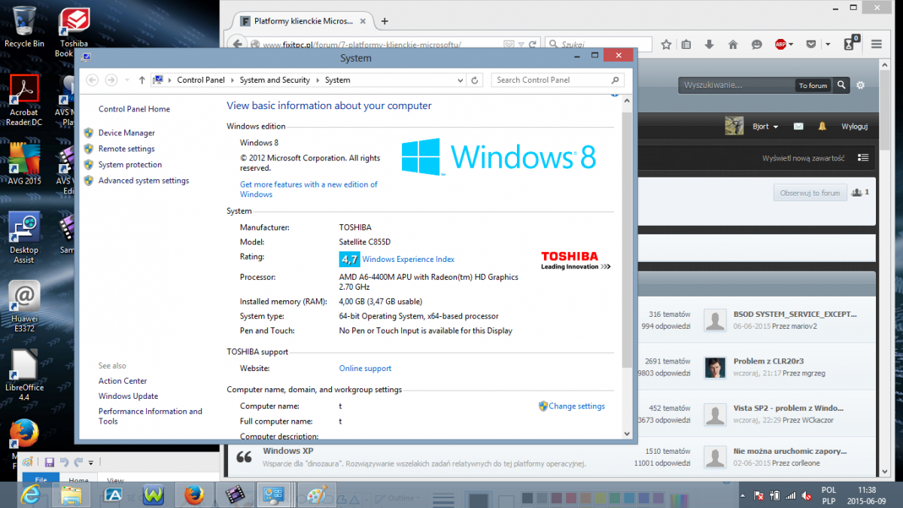Open a new tab in Firefox

point(385,21)
